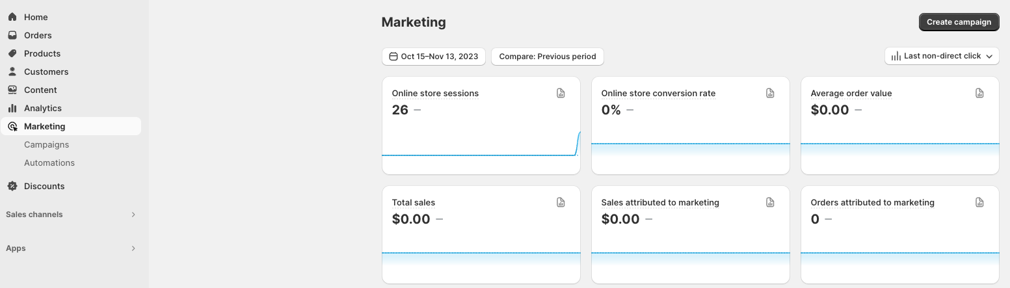Open the Content section link
The image size is (1010, 288).
pyautogui.click(x=40, y=90)
